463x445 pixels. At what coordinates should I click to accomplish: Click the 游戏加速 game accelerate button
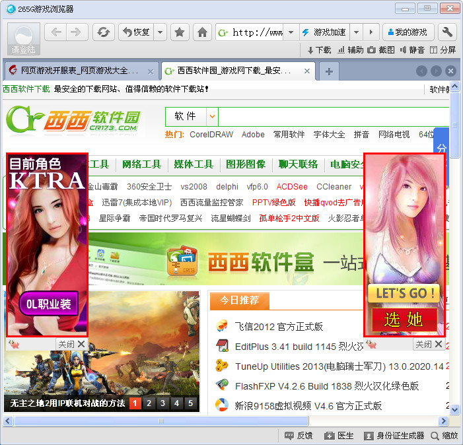[x=324, y=32]
